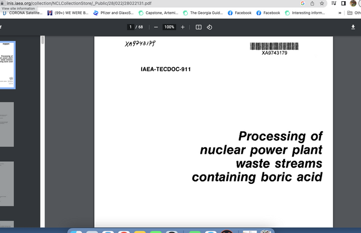Toggle the Chrome side panel icon

pyautogui.click(x=344, y=3)
